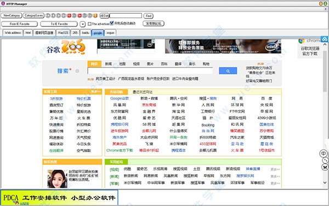329x206 pixels.
Task: Expand 更多>> in the 实用工具 header
Action: coord(95,92)
